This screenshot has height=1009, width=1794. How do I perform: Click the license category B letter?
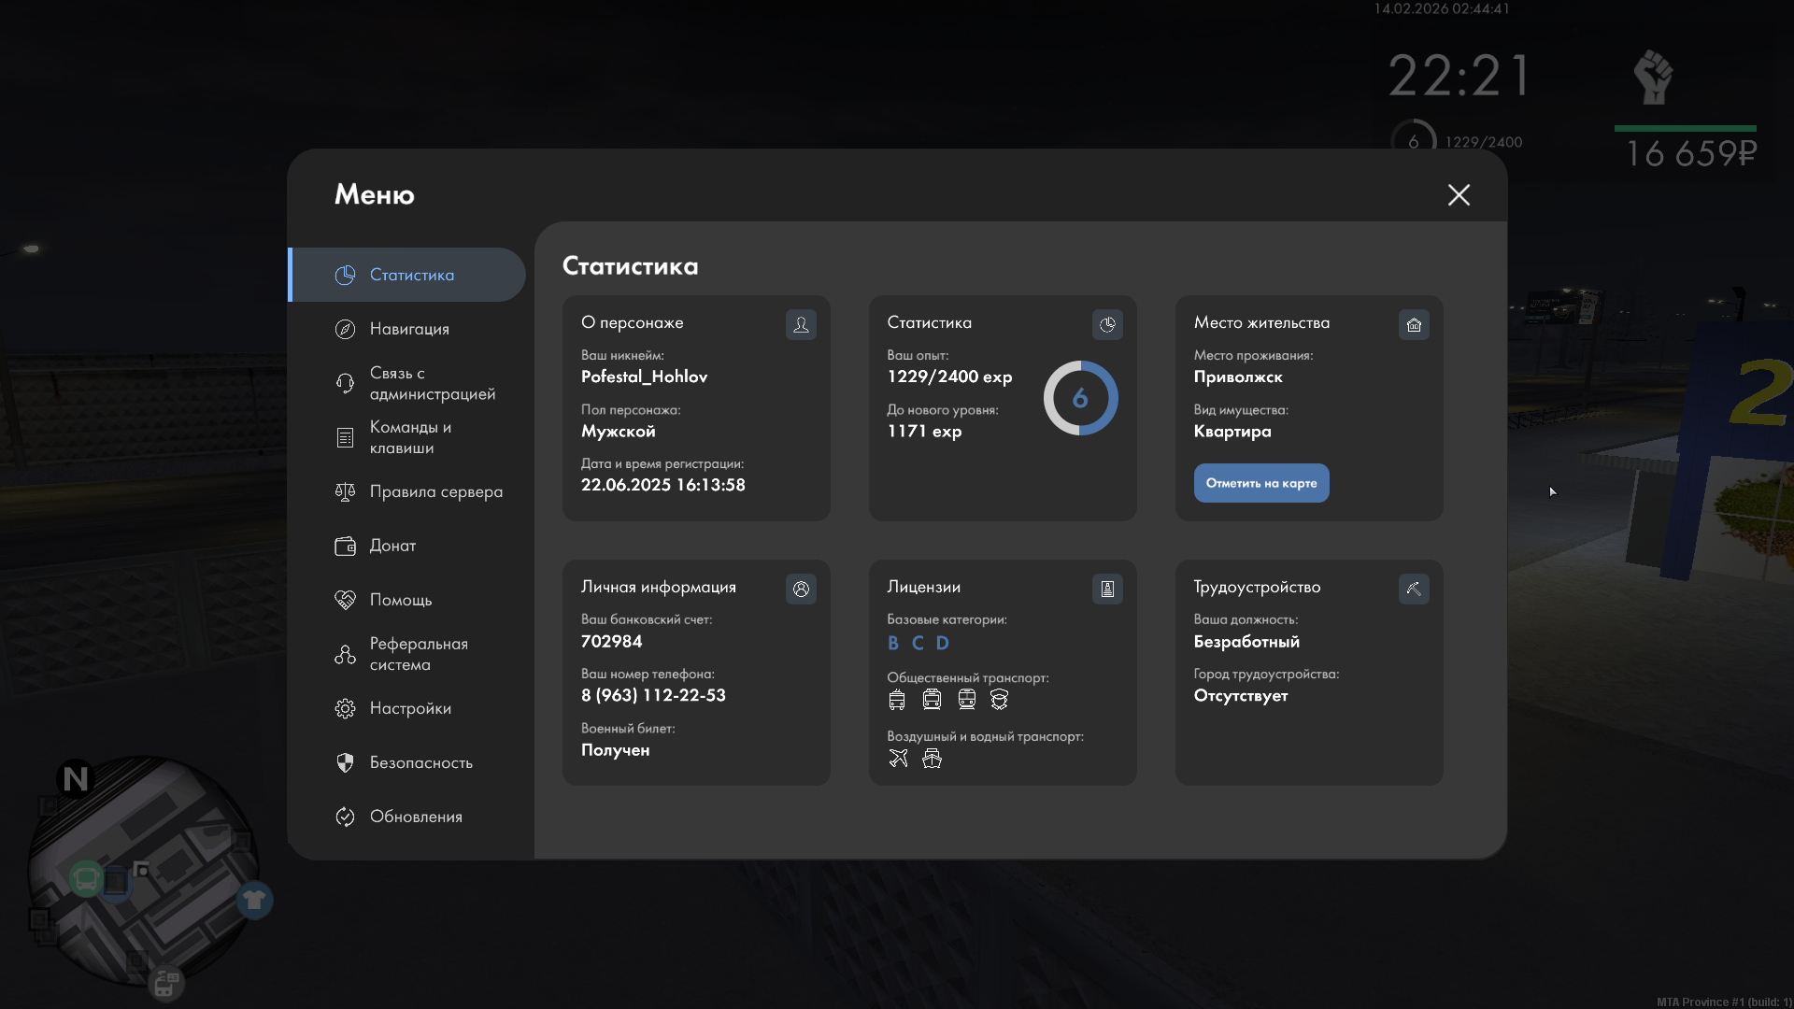click(893, 643)
